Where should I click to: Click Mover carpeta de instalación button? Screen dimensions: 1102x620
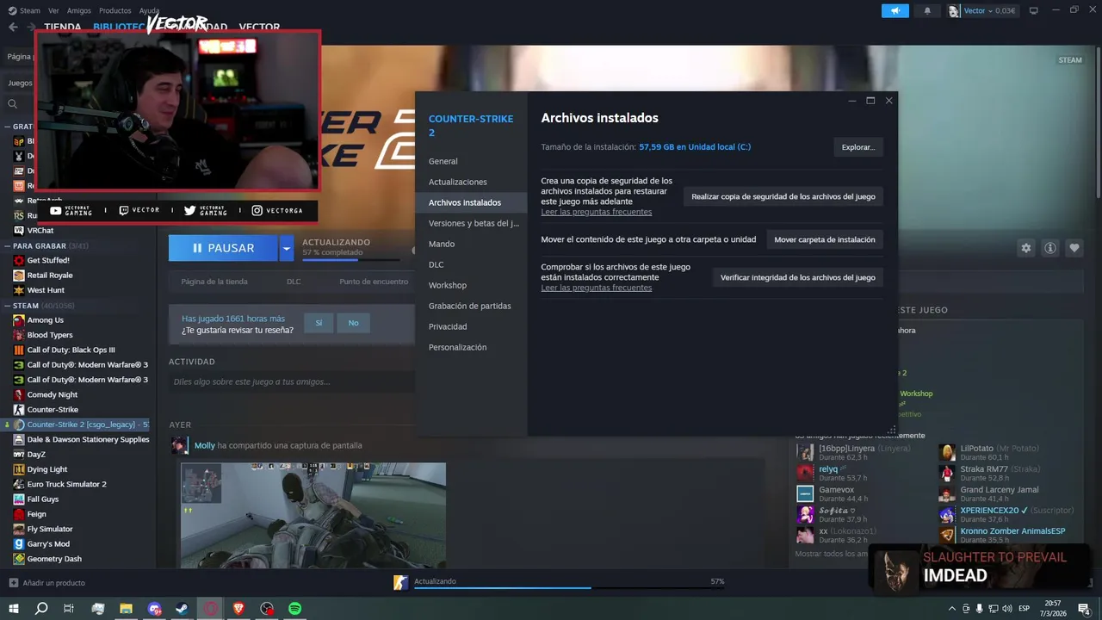825,239
